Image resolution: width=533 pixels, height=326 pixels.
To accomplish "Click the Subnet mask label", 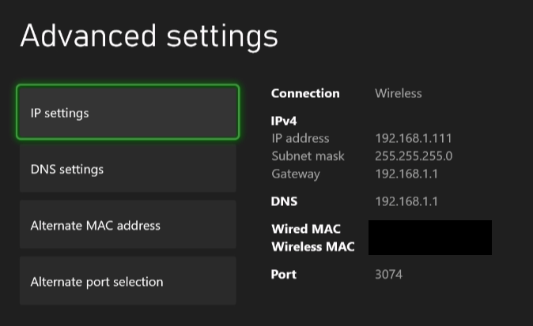I will pyautogui.click(x=308, y=156).
